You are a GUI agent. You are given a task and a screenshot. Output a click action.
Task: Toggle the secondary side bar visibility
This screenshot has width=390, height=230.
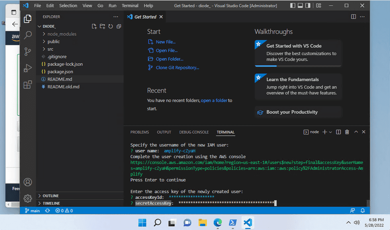[x=308, y=6]
